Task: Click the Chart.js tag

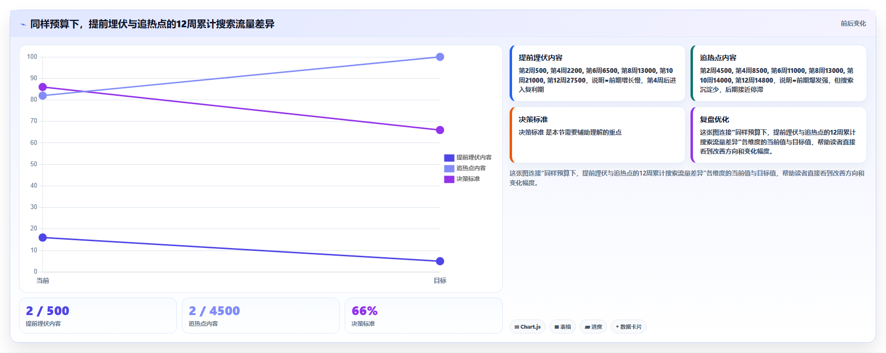Action: coord(528,327)
